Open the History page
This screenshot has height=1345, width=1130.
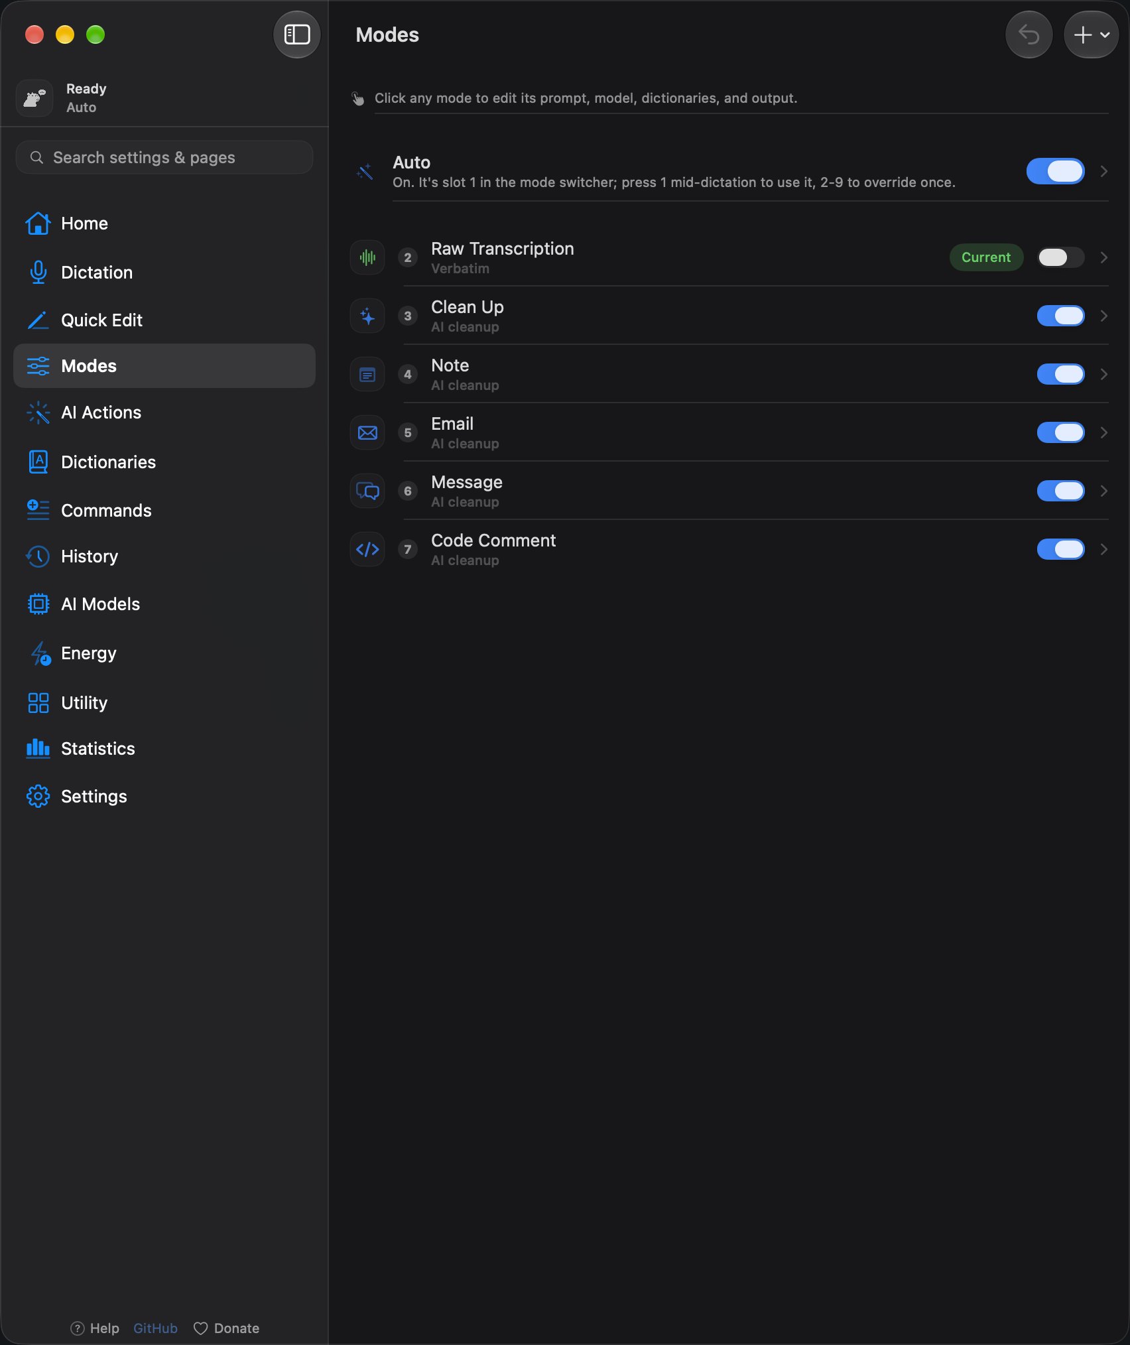(164, 556)
